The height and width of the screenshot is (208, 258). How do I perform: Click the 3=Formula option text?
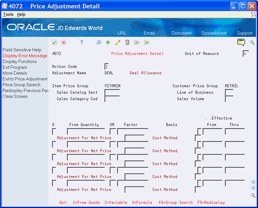tap(142, 203)
